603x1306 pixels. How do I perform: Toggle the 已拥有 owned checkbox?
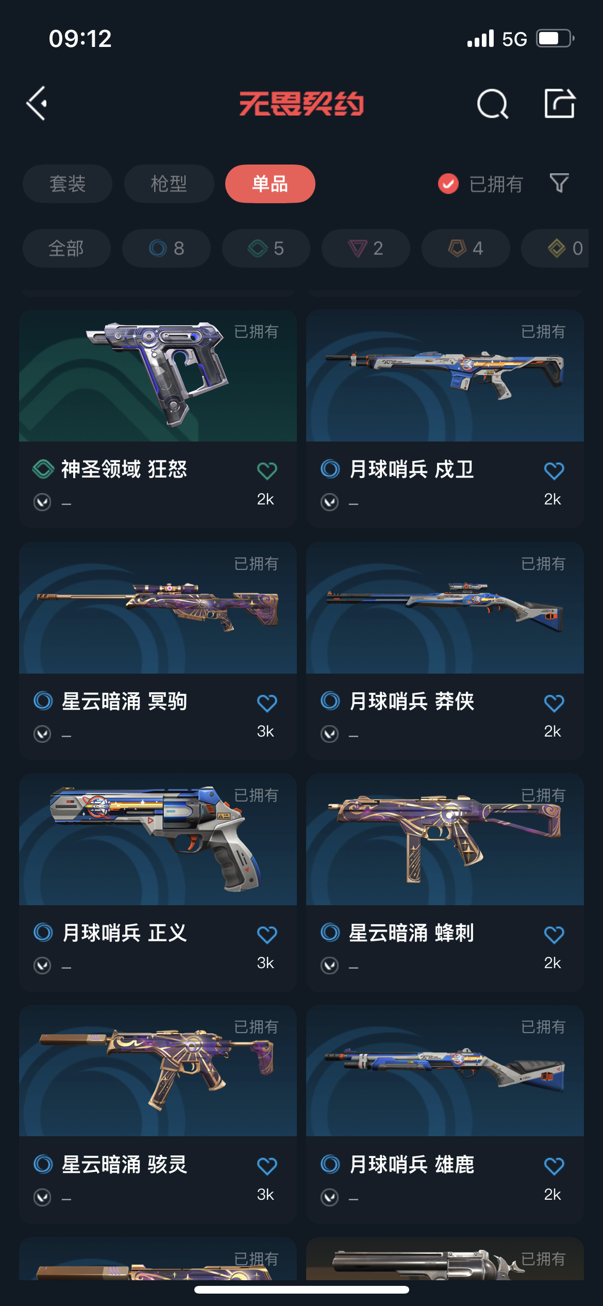(x=448, y=183)
